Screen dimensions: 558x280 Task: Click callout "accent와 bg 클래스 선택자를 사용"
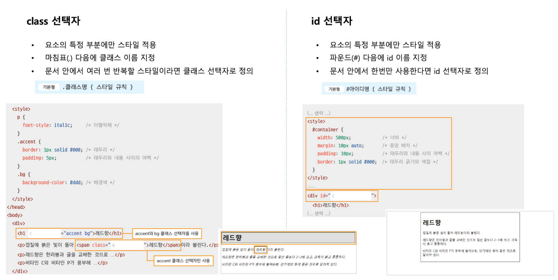coord(167,233)
